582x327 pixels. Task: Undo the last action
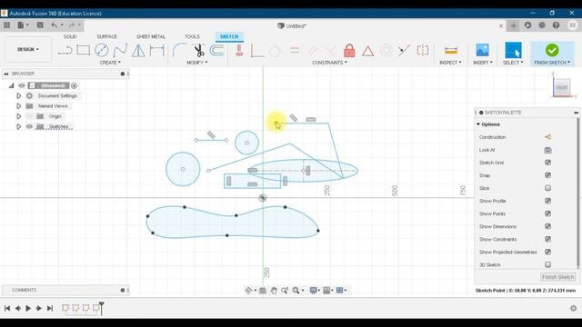[55, 25]
